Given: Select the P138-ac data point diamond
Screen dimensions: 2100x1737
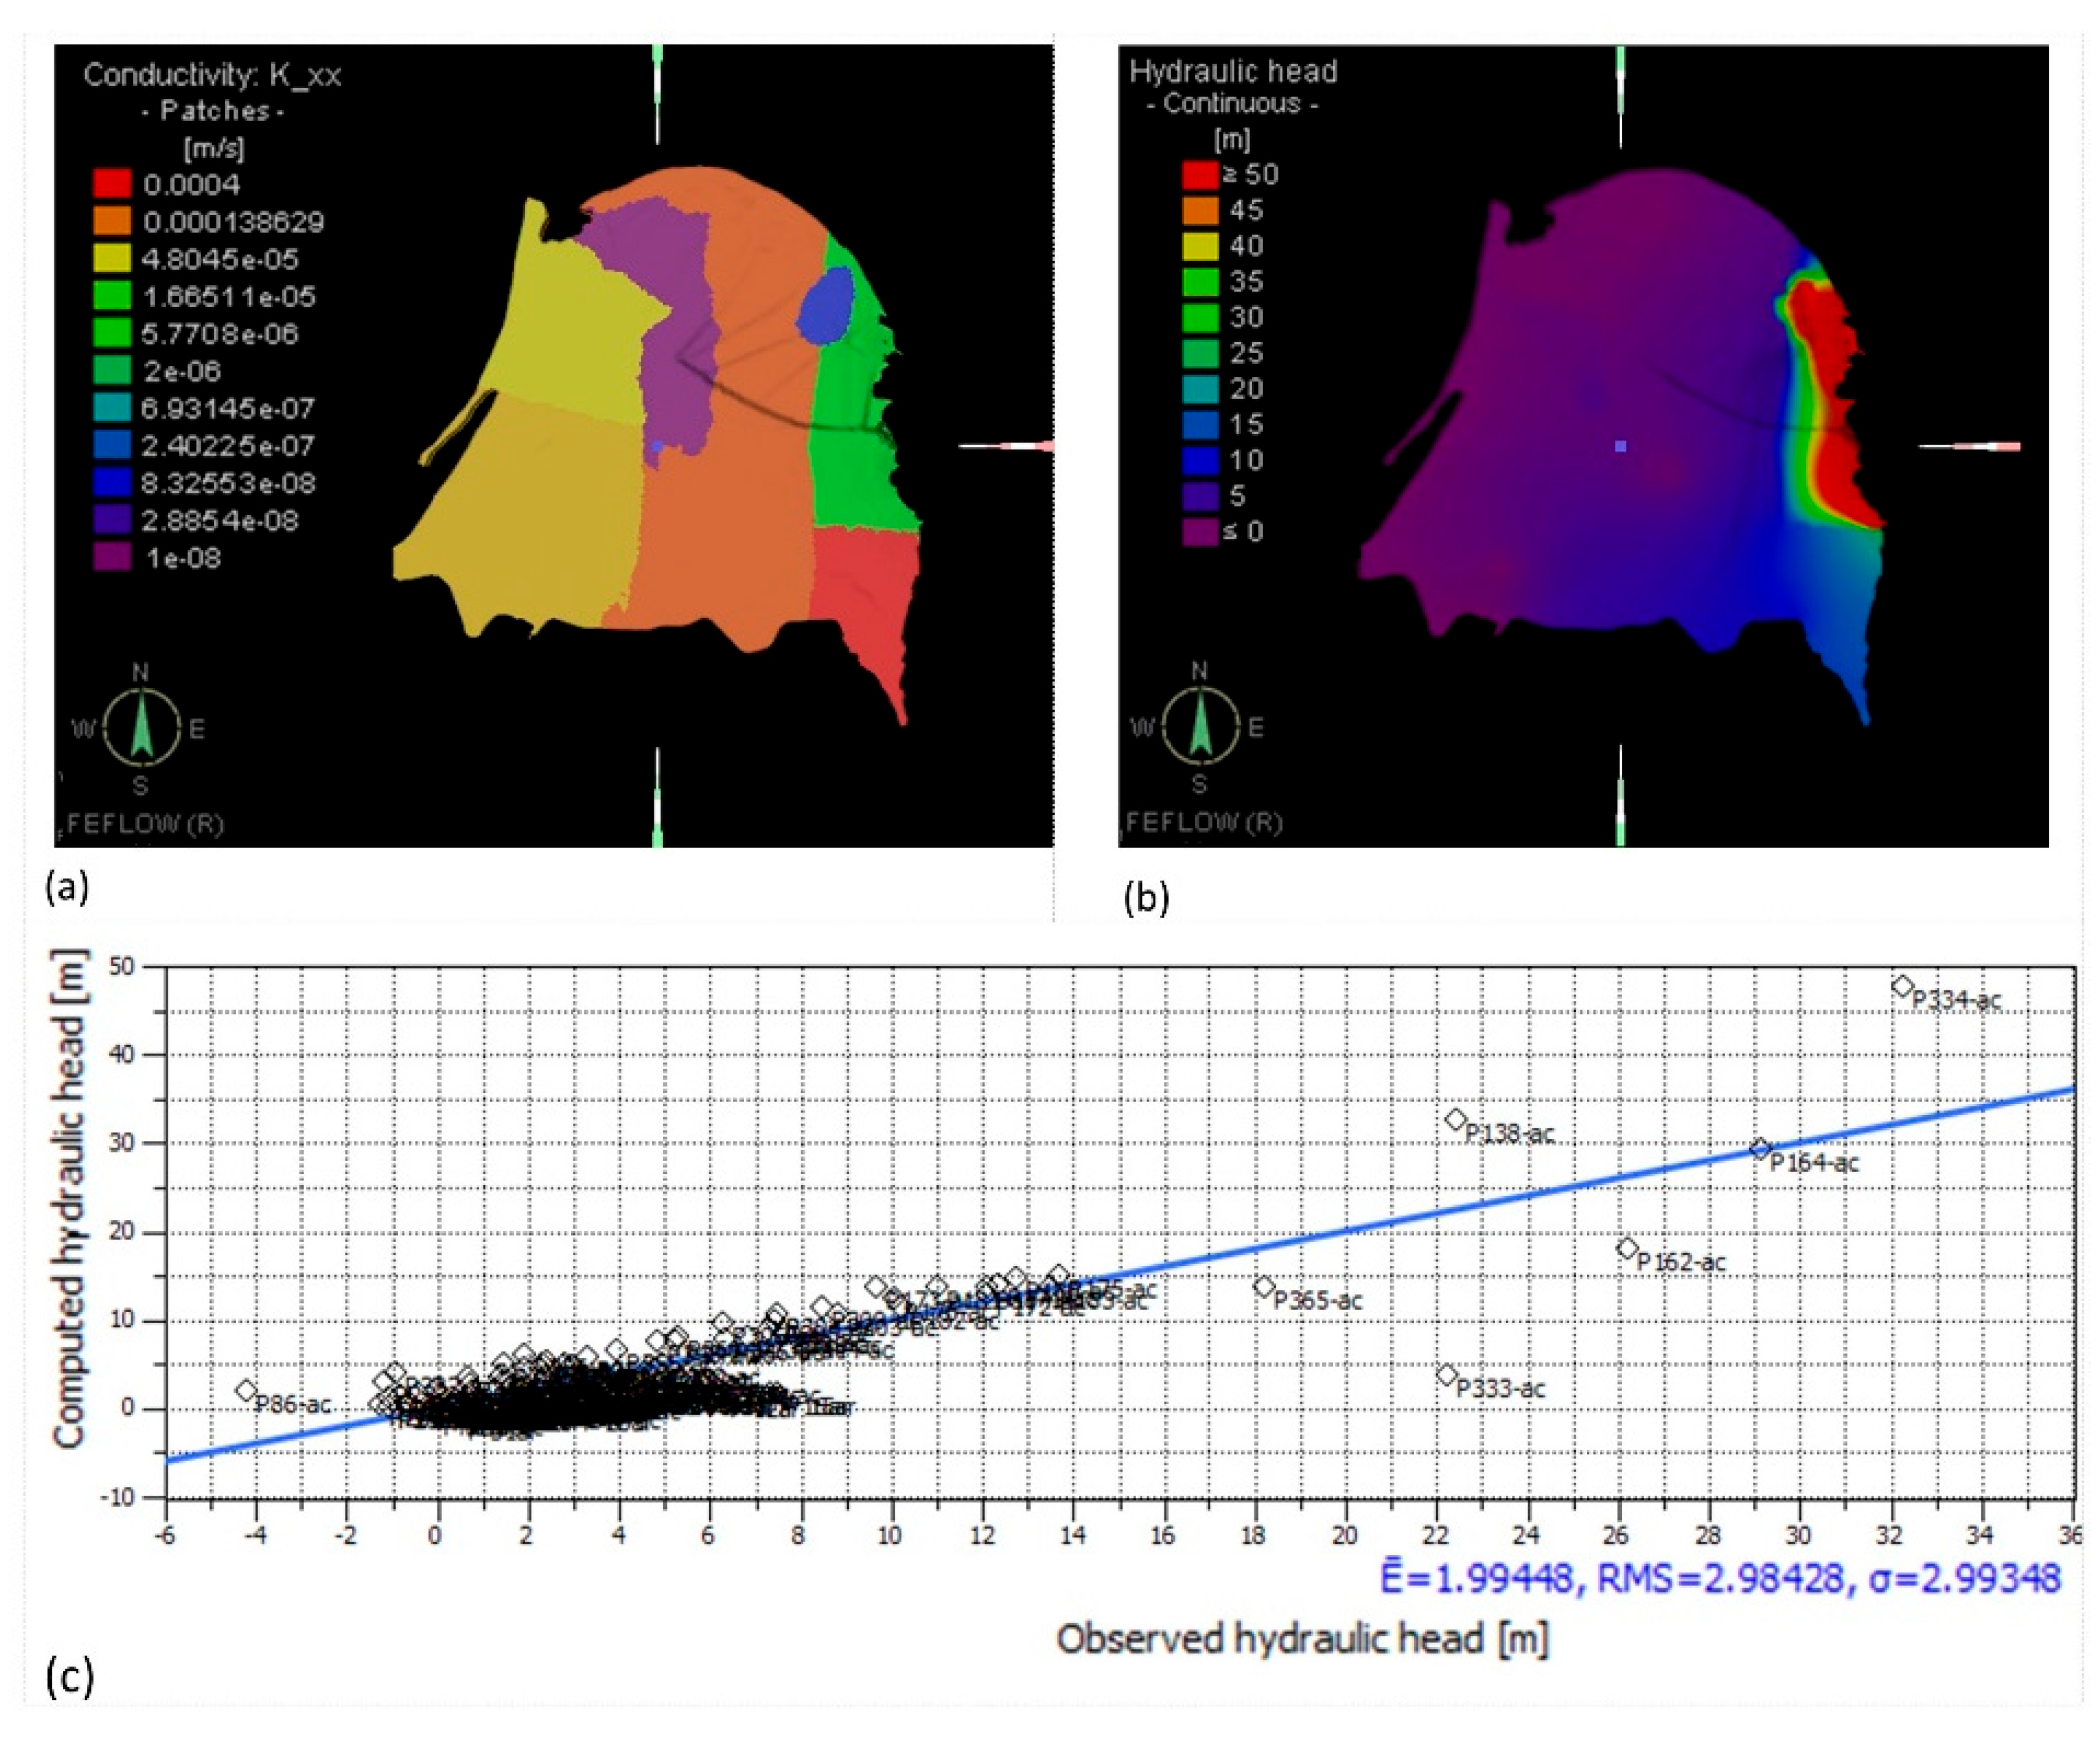Looking at the screenshot, I should [1456, 1119].
